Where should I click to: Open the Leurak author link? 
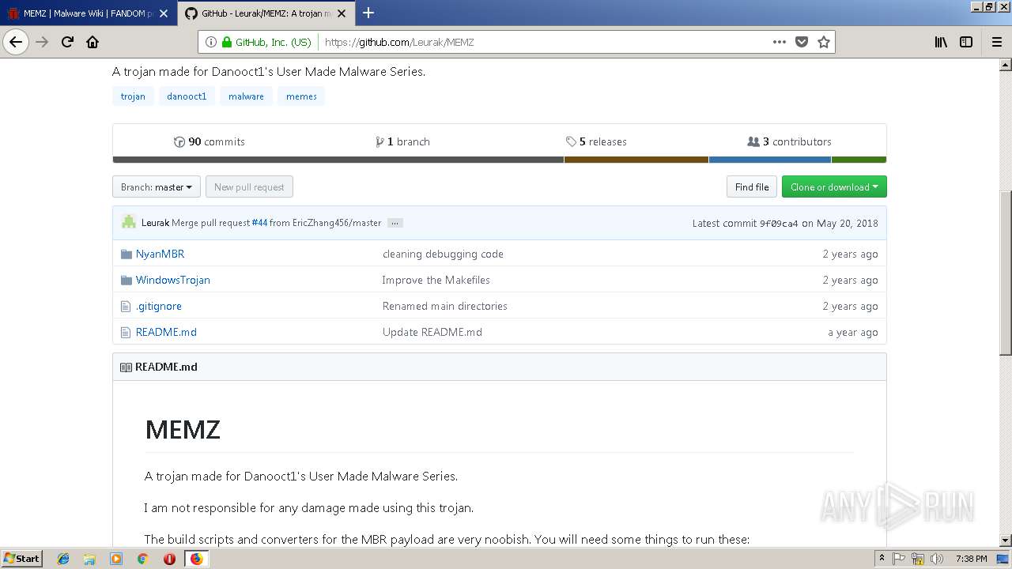[155, 223]
